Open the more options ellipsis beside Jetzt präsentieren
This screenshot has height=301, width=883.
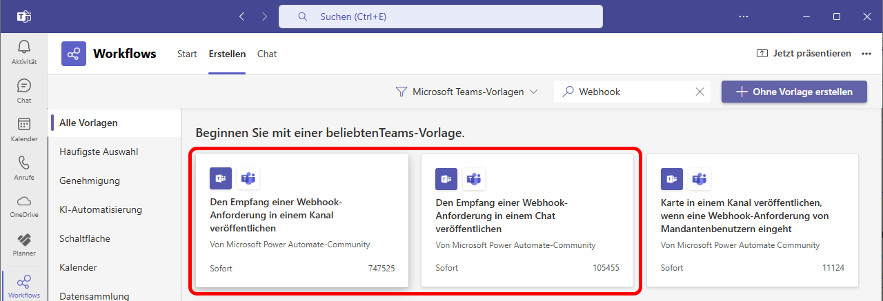pyautogui.click(x=867, y=54)
